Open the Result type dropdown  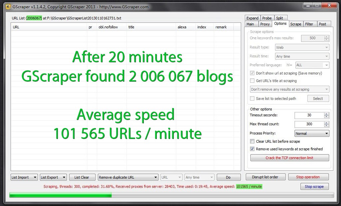[302, 47]
